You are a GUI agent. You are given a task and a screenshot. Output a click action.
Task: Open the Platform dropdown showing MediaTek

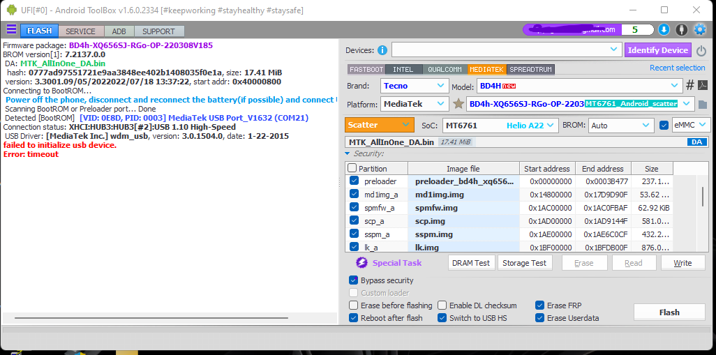(x=415, y=104)
